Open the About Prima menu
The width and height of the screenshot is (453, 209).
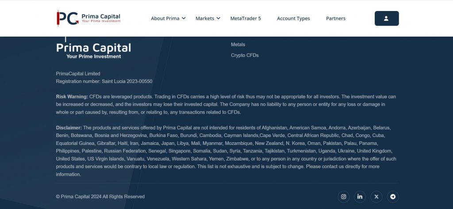click(165, 19)
